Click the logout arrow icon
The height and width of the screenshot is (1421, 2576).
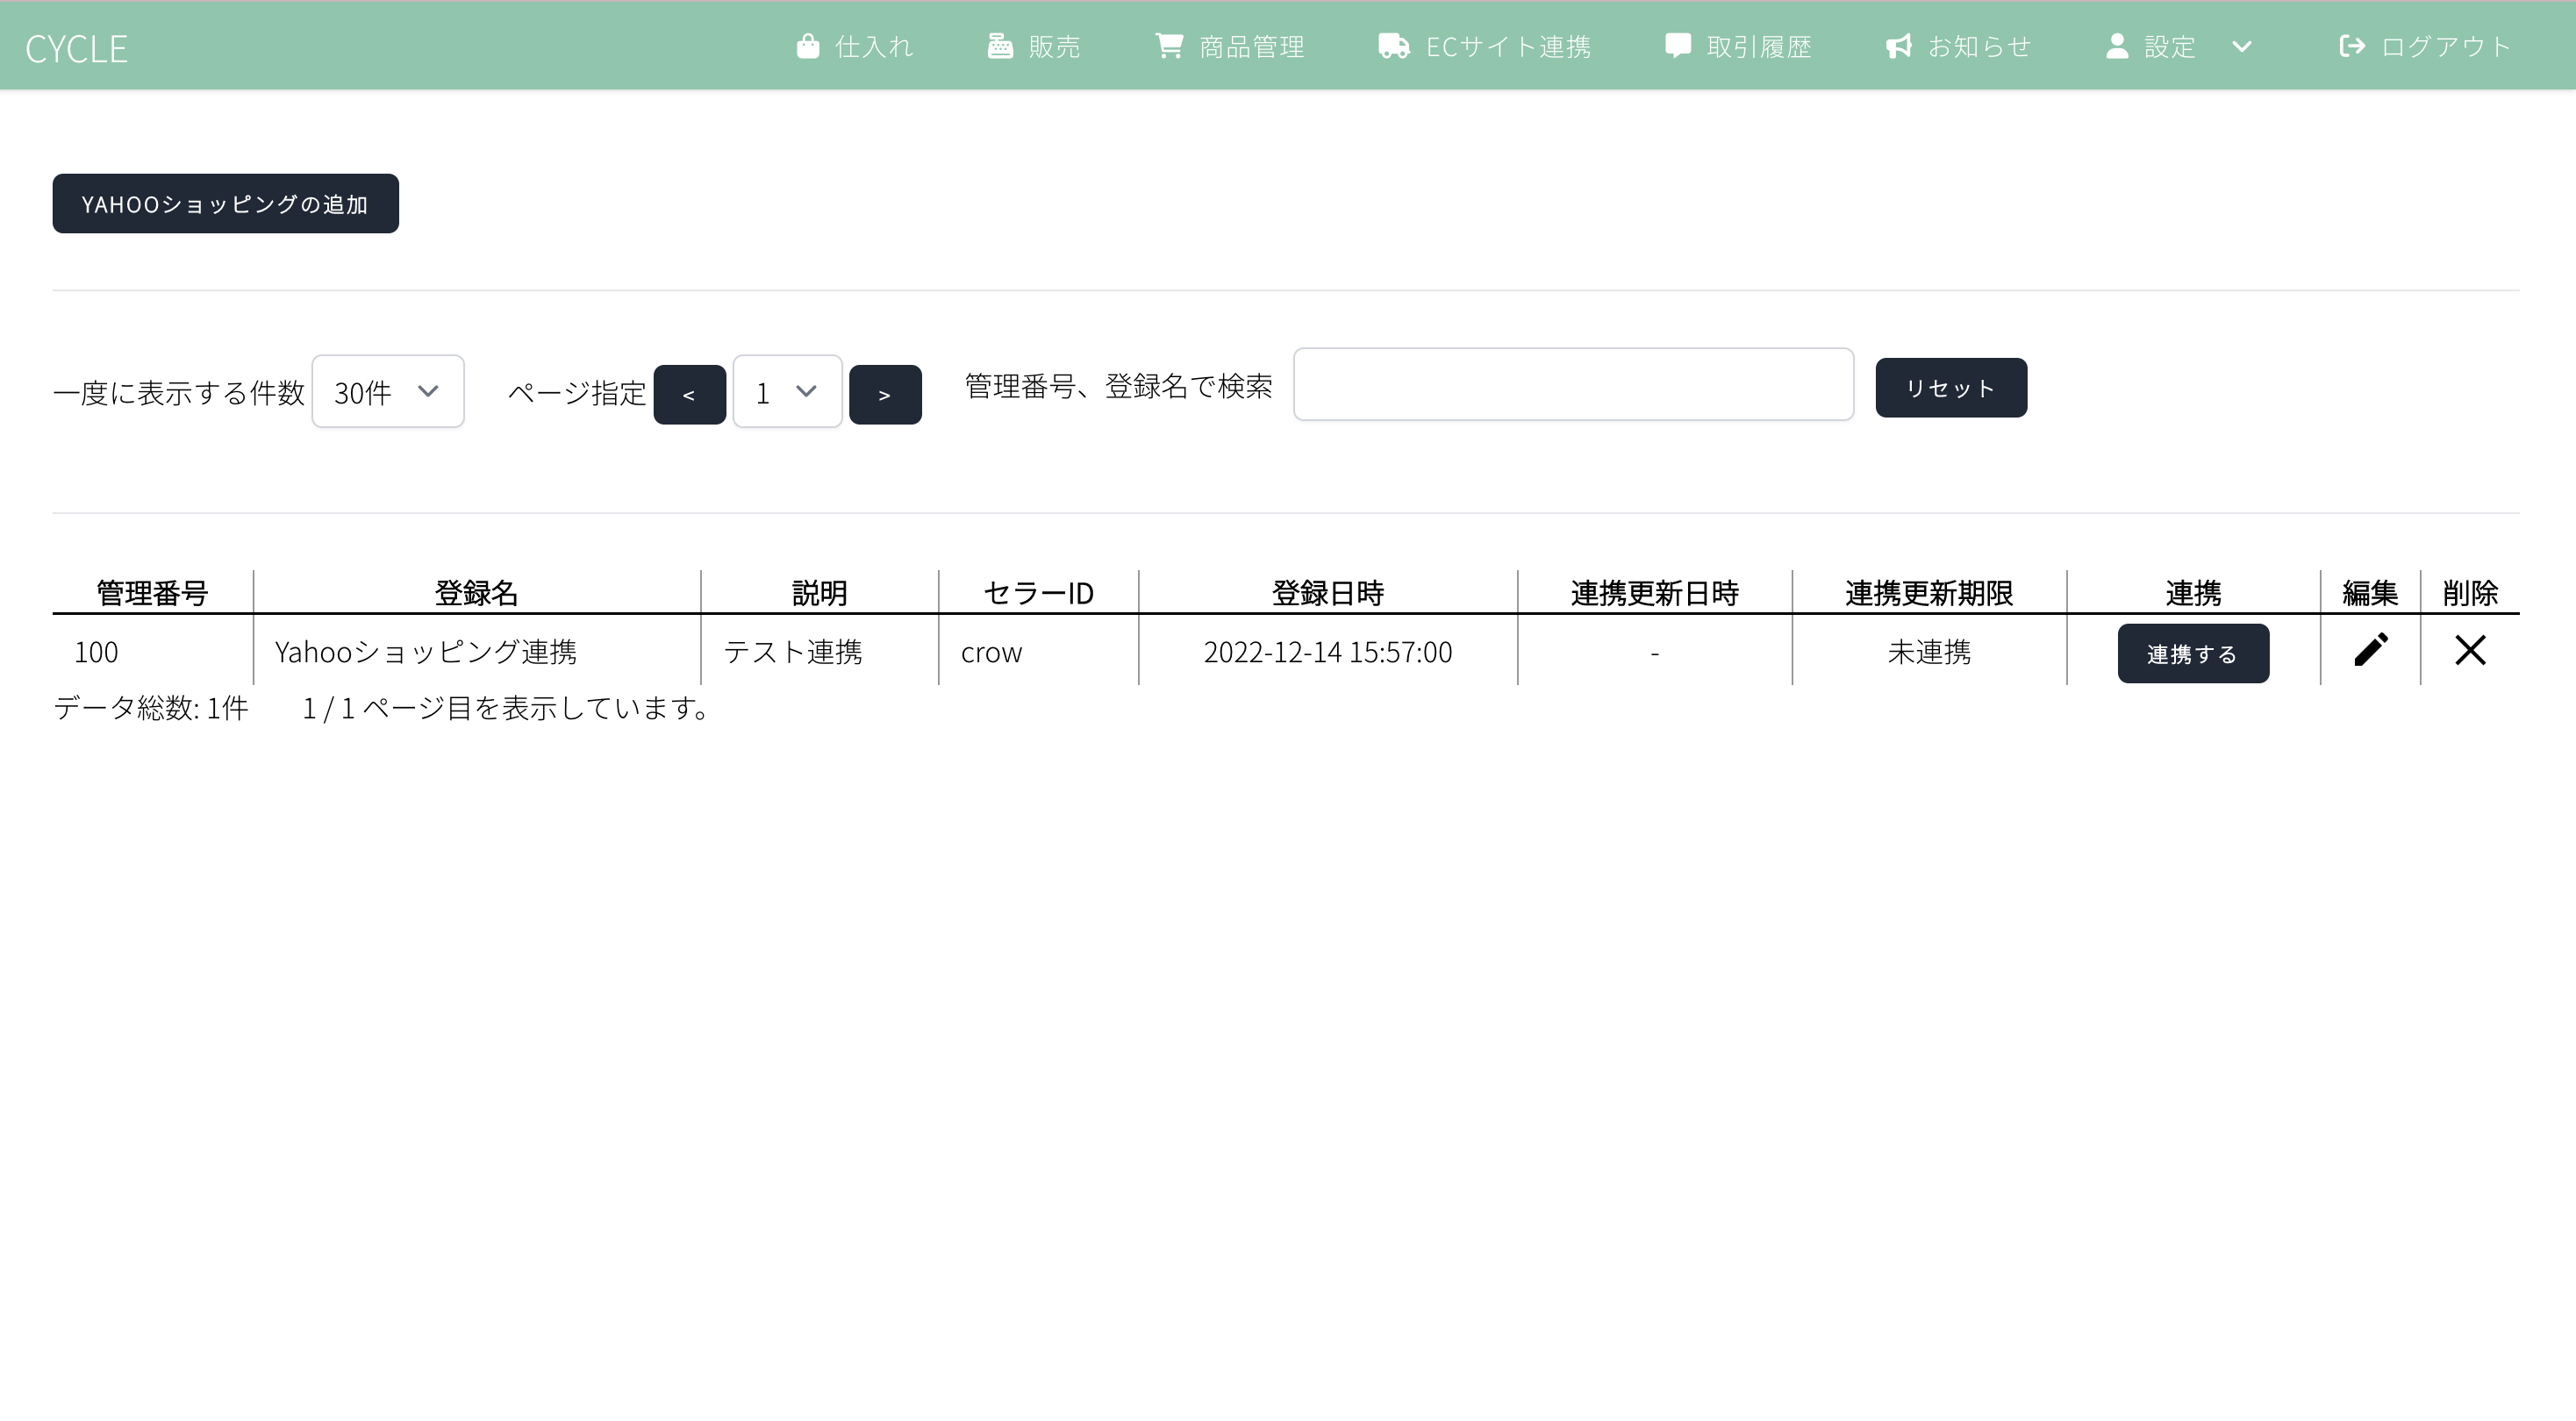point(2352,46)
